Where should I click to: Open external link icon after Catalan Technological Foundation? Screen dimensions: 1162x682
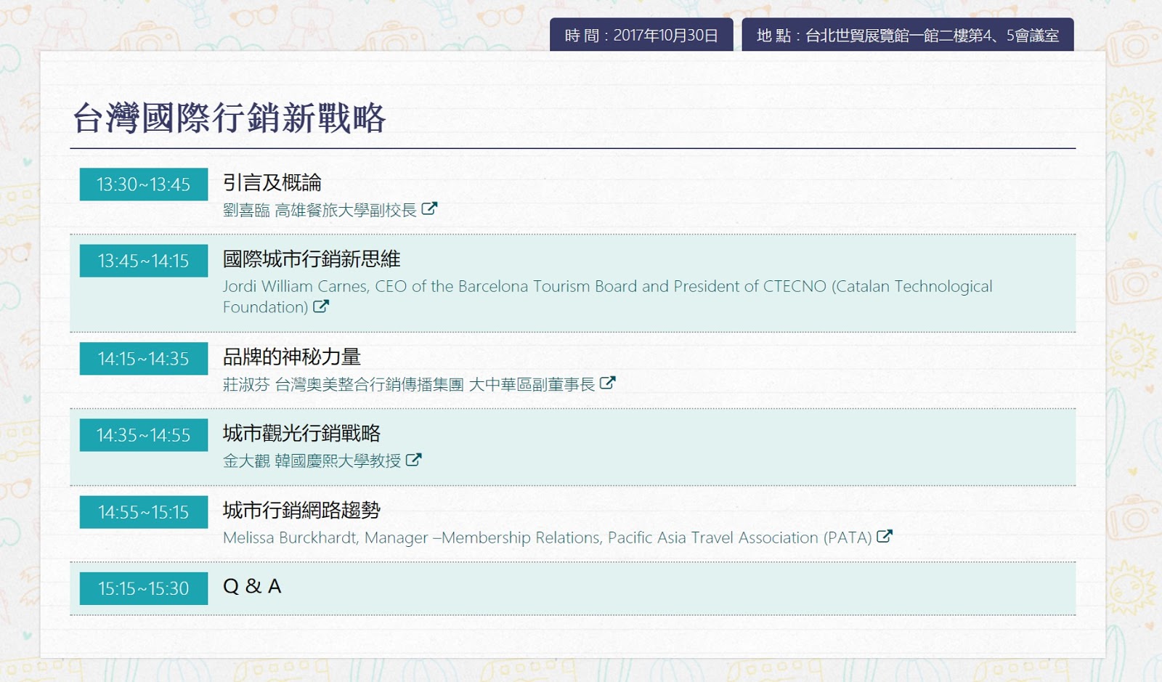click(321, 307)
